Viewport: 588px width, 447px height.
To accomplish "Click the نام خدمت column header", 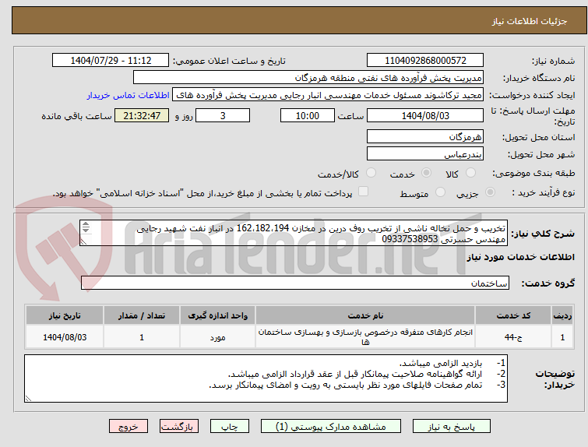I will click(x=365, y=315).
